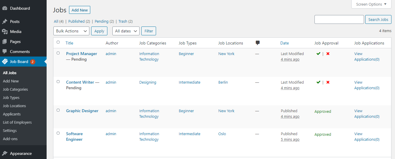Open Add-ons submenu item
This screenshot has width=395, height=159.
[x=10, y=139]
